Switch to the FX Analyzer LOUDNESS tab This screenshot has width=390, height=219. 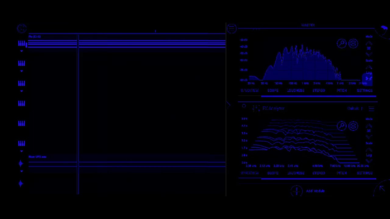click(296, 173)
